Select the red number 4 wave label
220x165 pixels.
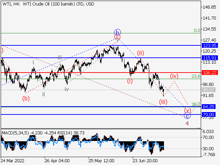click(187, 123)
